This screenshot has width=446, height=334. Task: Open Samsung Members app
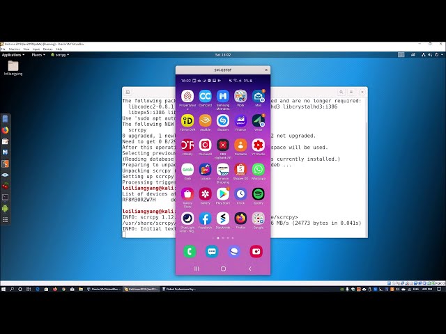click(x=223, y=97)
